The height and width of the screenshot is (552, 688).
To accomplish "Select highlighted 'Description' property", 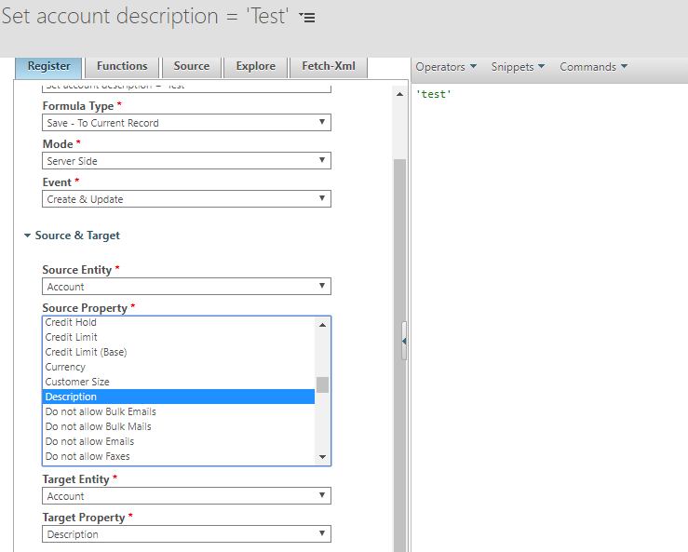I will 179,397.
